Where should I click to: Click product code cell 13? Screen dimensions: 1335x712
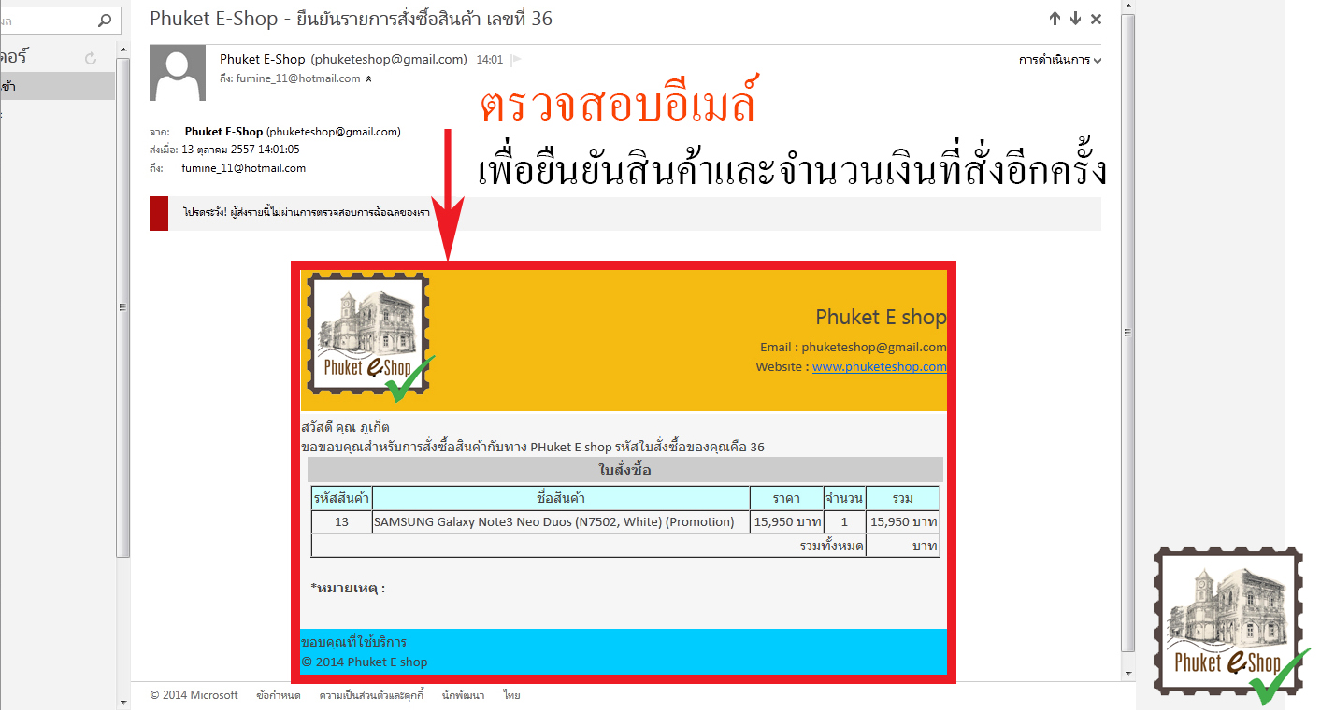coord(341,522)
